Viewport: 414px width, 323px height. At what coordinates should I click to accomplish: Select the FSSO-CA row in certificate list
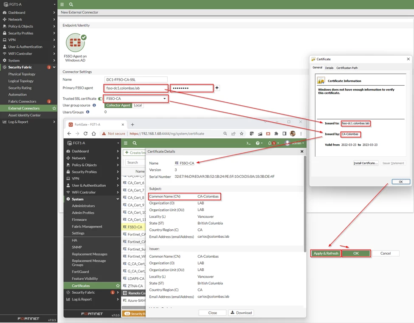point(134,227)
